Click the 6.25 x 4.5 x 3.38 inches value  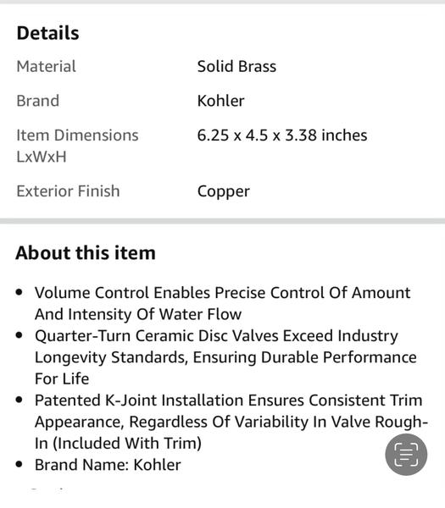pos(282,135)
